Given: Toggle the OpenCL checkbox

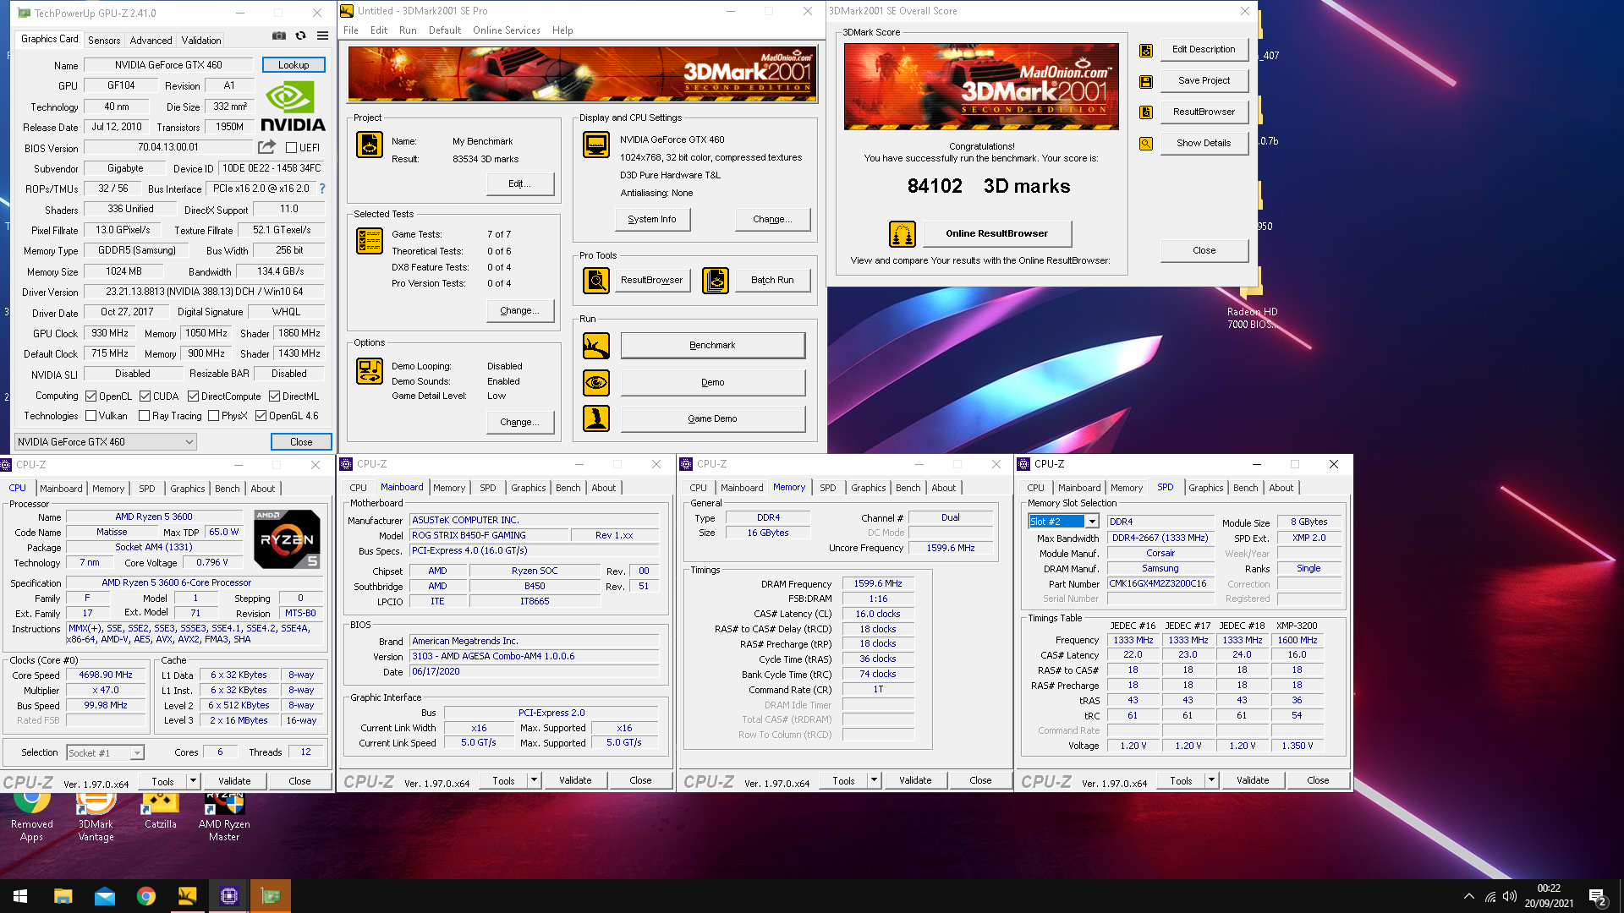Looking at the screenshot, I should (91, 396).
